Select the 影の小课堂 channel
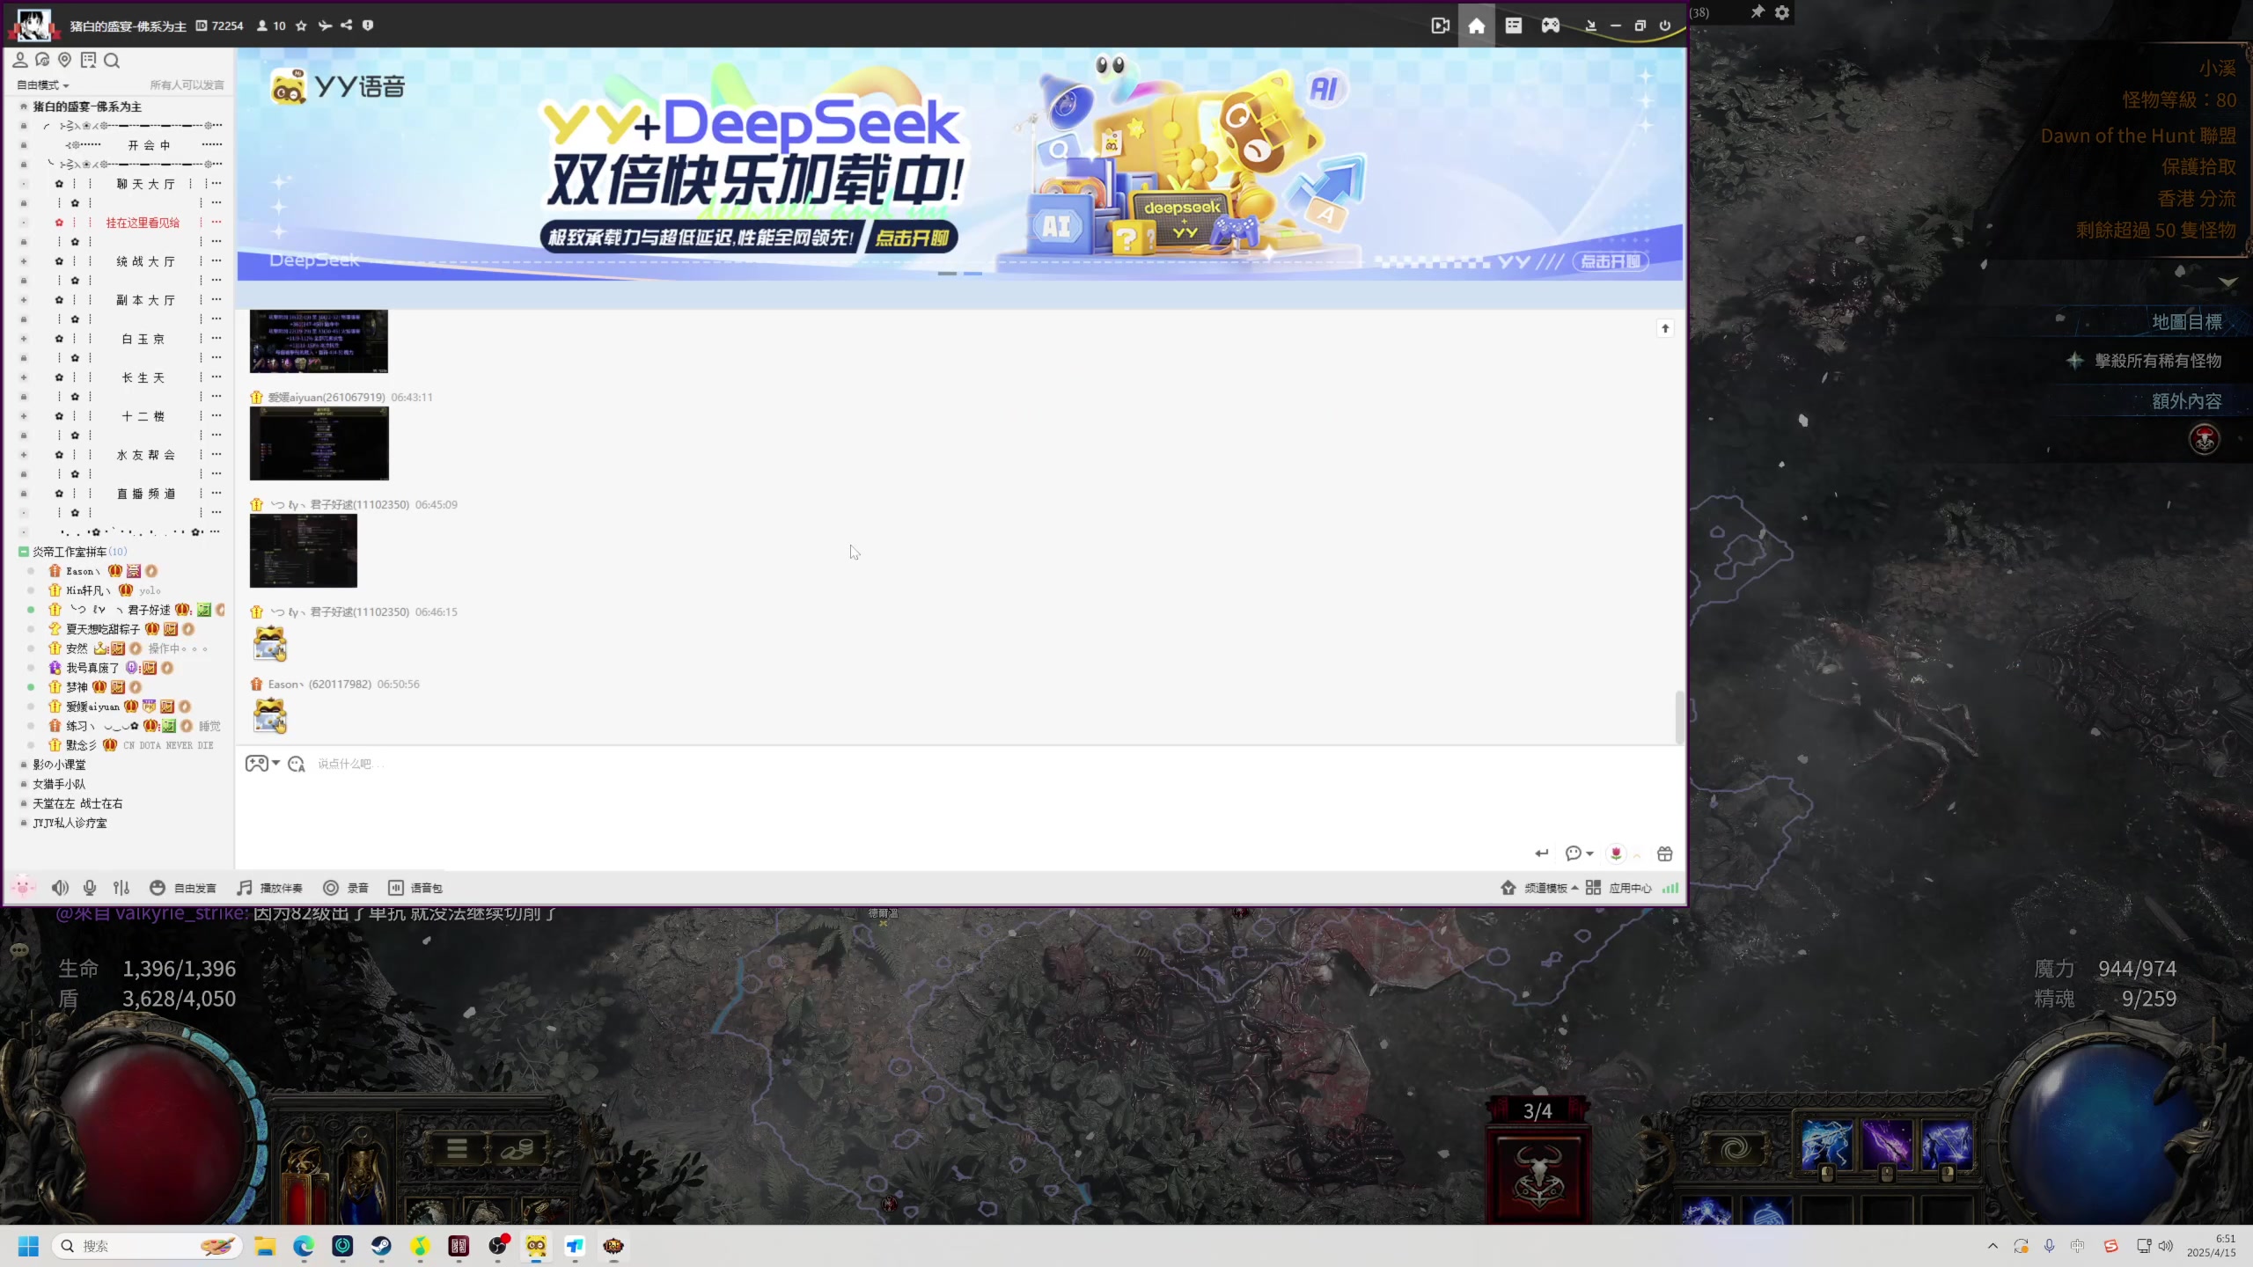2253x1267 pixels. click(59, 765)
